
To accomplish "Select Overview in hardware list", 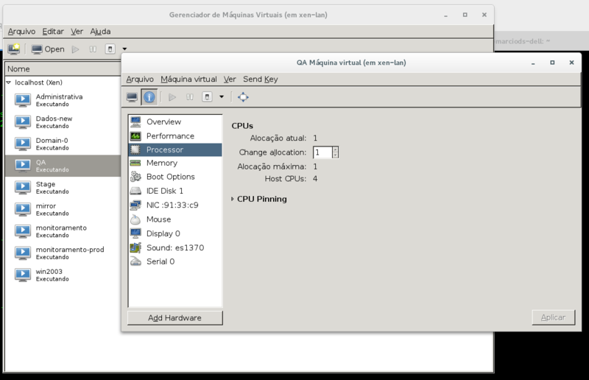I will [x=175, y=122].
